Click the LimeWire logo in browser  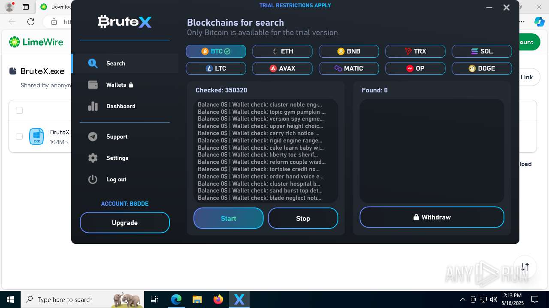tap(36, 42)
